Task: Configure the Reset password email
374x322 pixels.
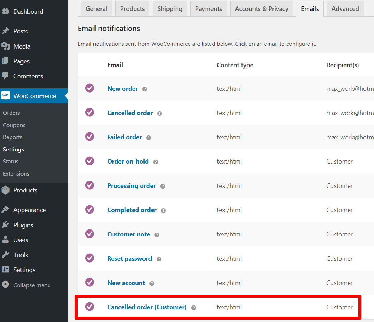Action: click(x=129, y=259)
